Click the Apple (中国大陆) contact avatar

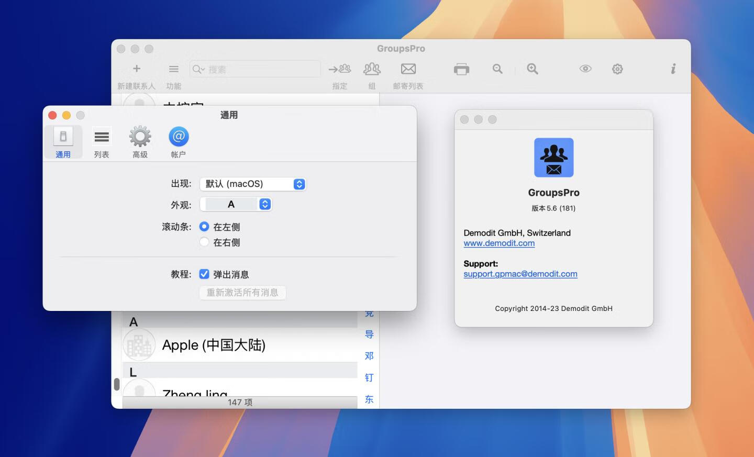139,345
